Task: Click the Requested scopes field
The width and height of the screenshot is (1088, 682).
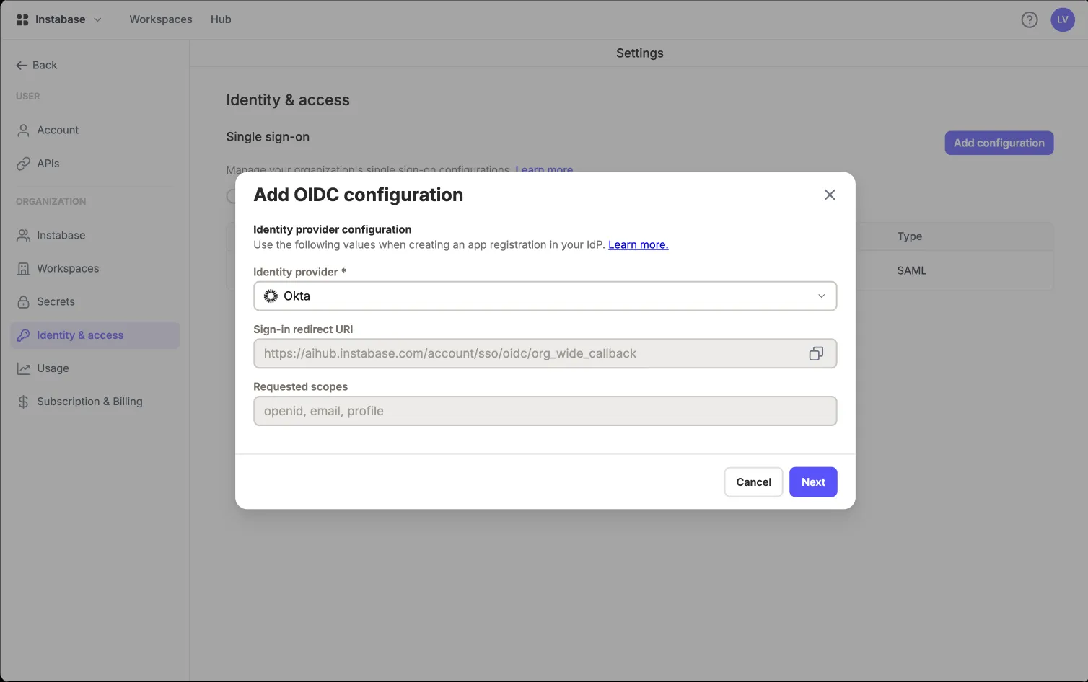Action: [545, 411]
